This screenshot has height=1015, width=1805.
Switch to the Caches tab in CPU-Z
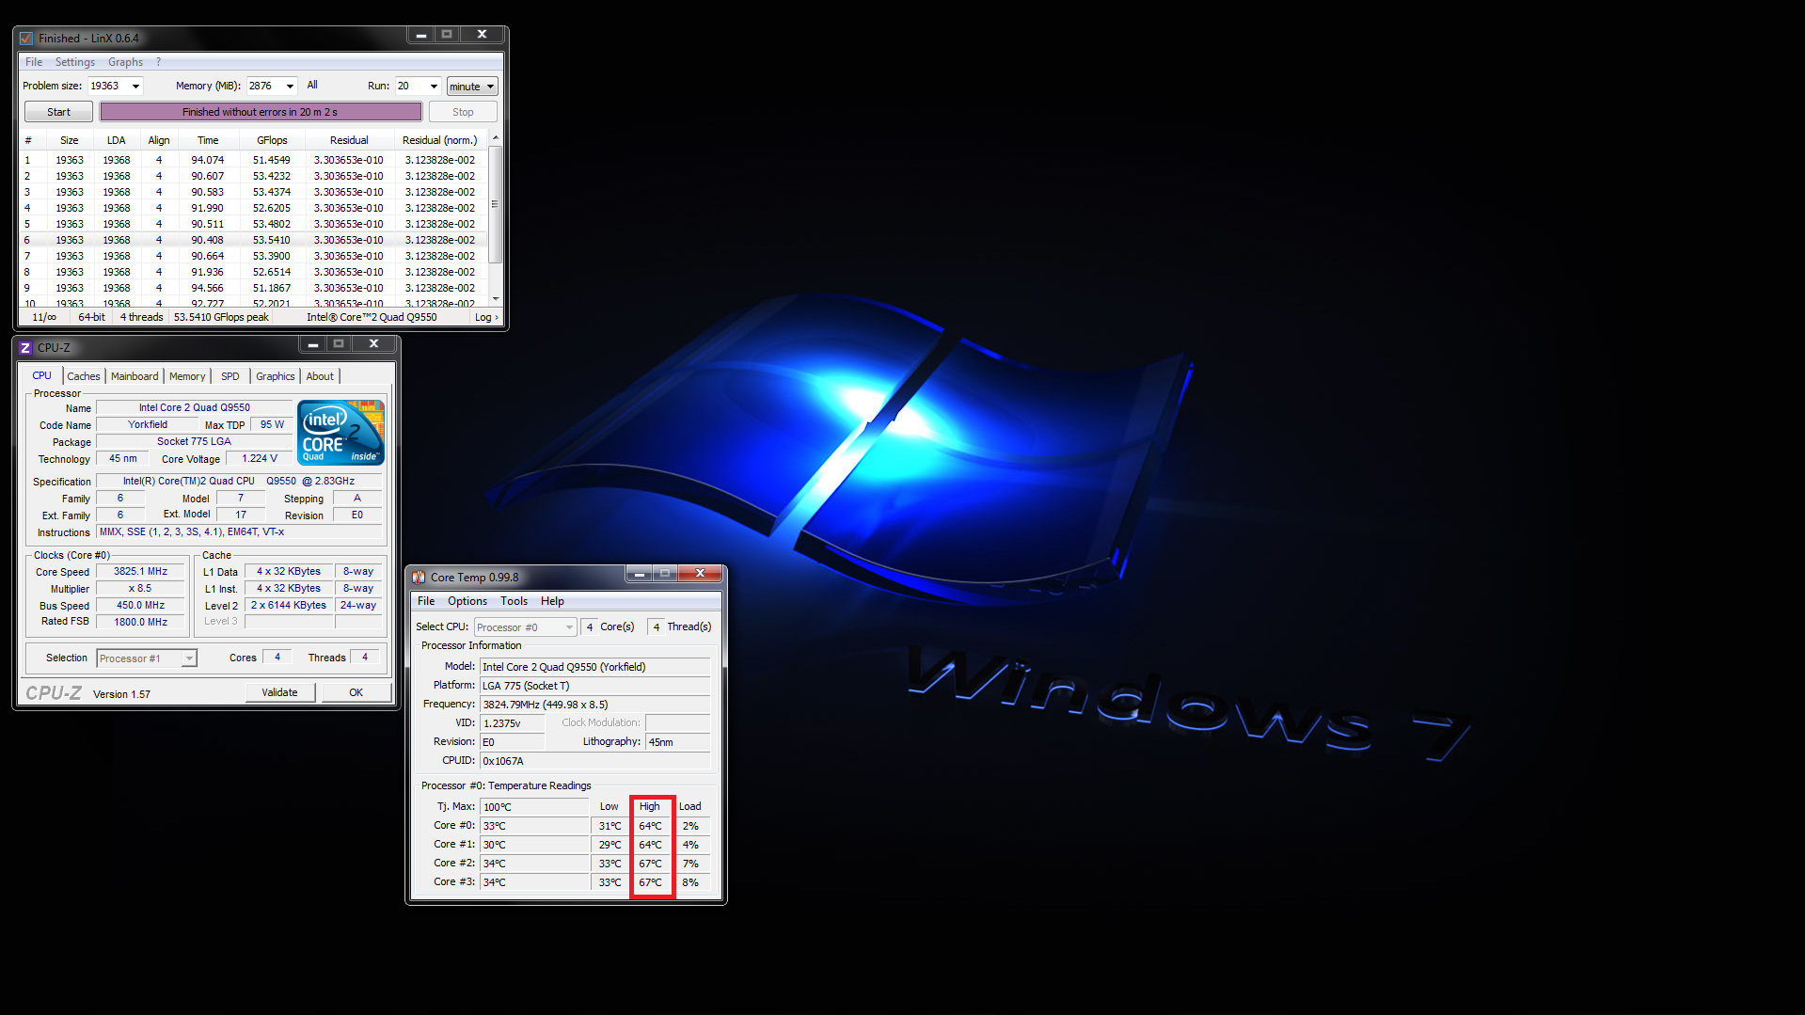(84, 376)
